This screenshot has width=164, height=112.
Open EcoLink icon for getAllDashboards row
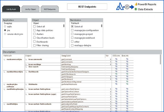pyautogui.click(x=127, y=74)
